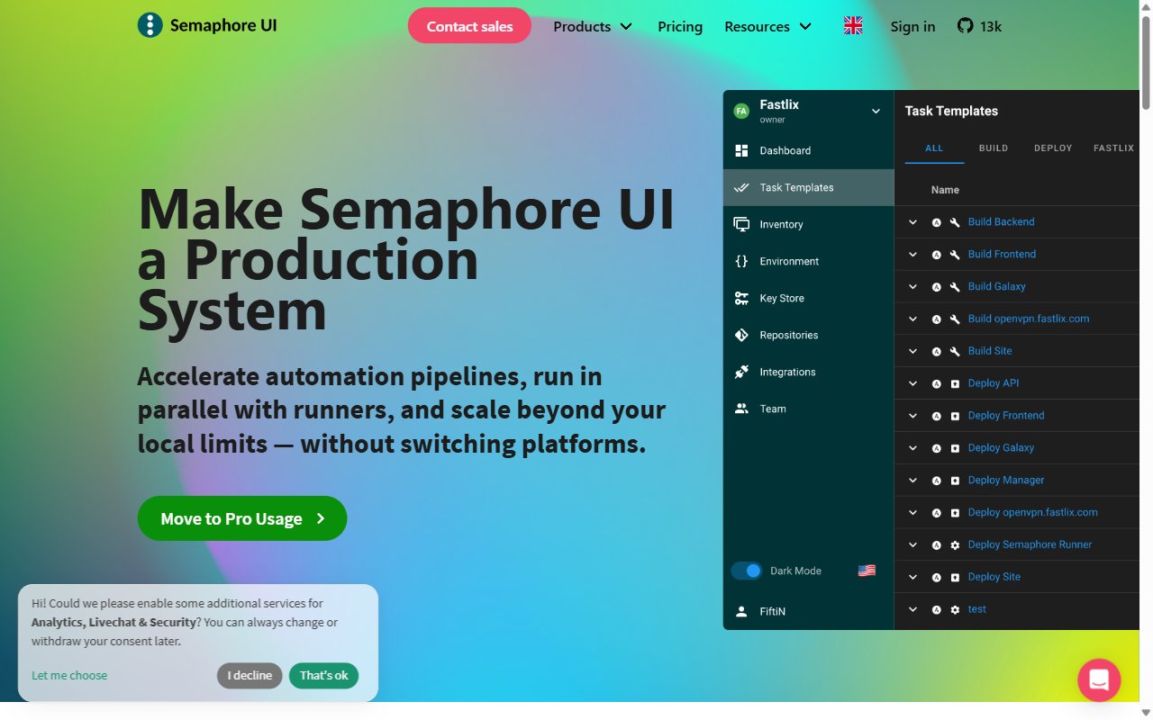Click the That's ok consent button

[x=323, y=676]
